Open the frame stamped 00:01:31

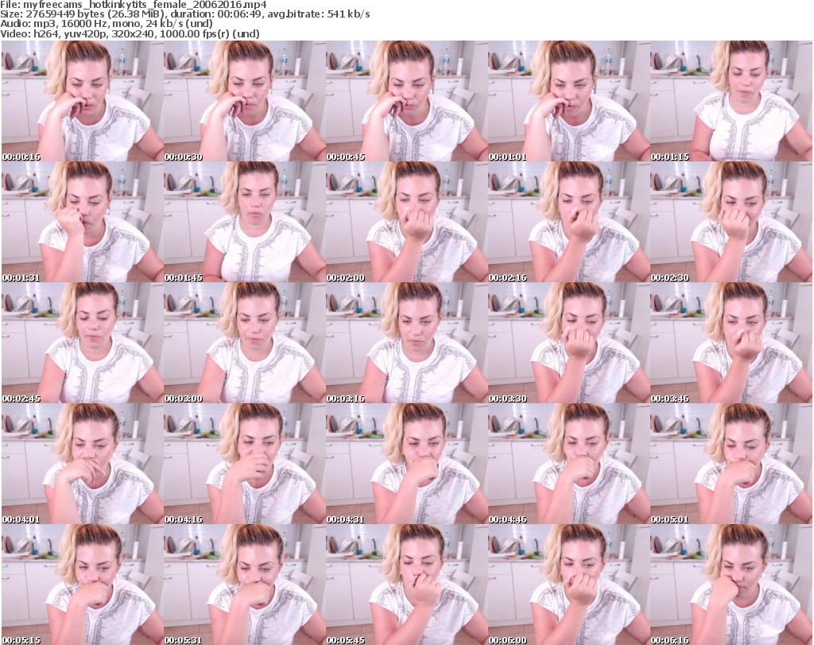(x=83, y=222)
